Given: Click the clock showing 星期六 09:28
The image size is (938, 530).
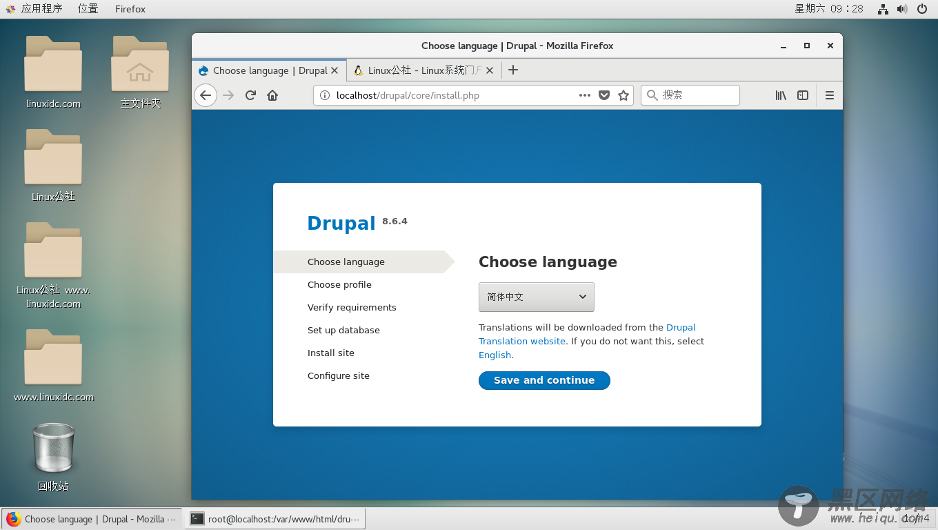Looking at the screenshot, I should tap(829, 9).
